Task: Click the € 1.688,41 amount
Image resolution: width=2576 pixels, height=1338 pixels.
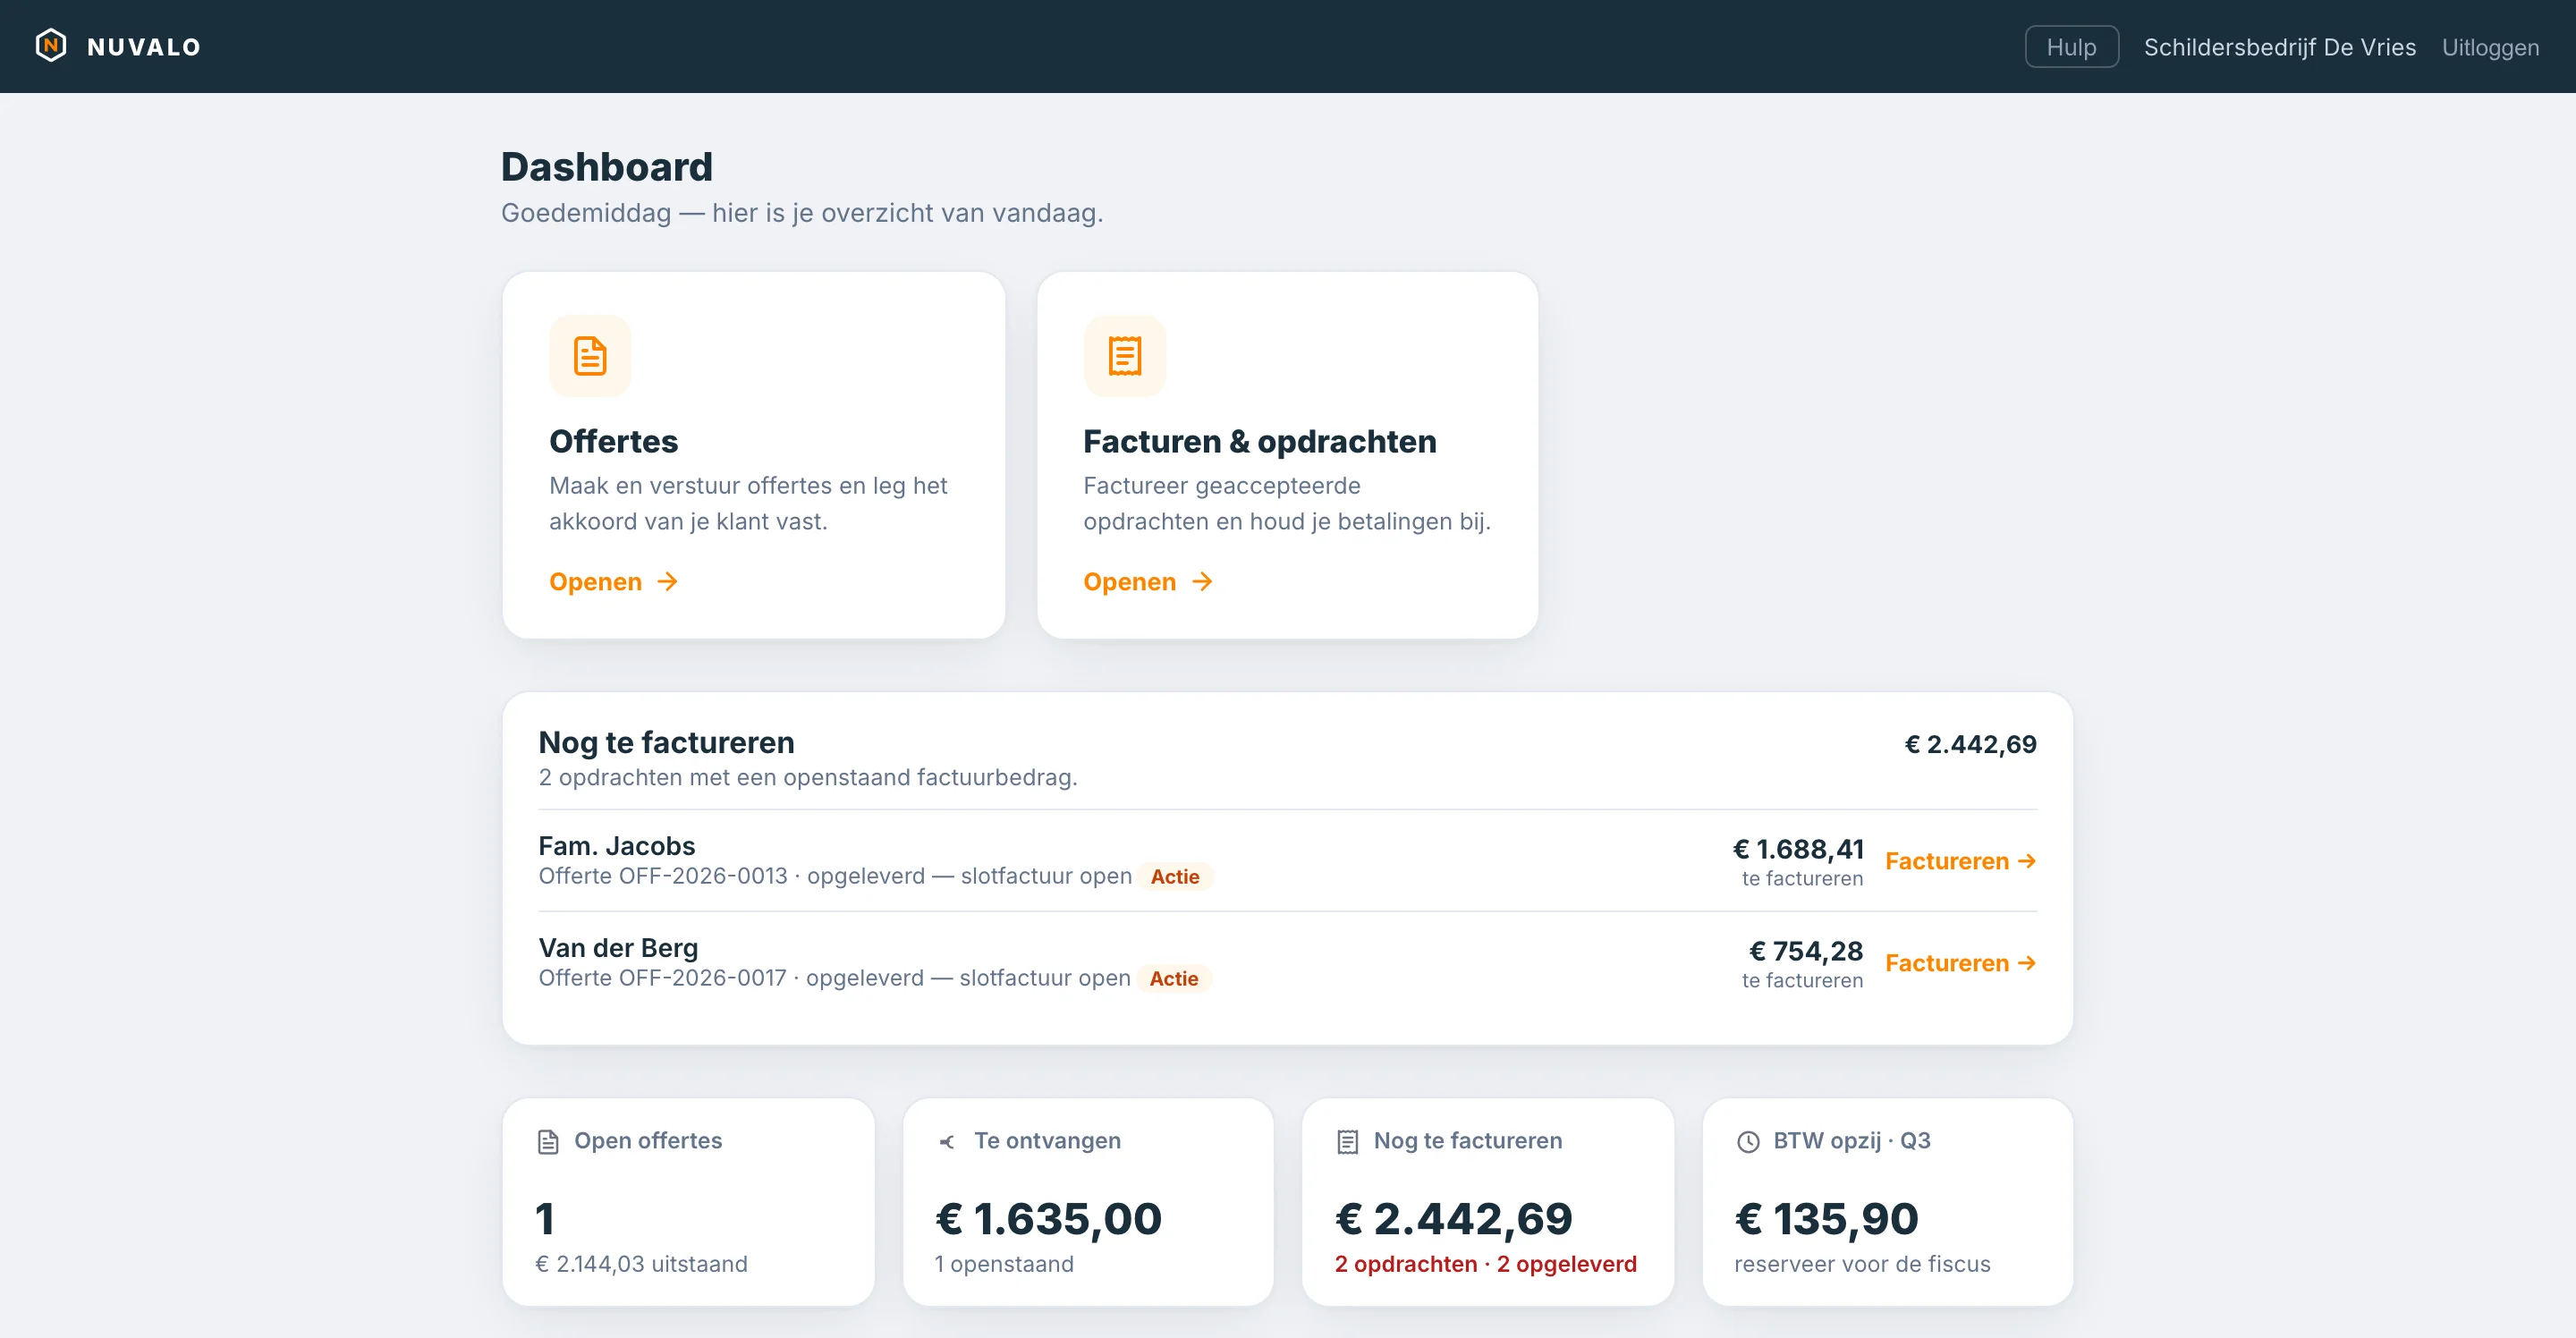Action: pos(1797,849)
